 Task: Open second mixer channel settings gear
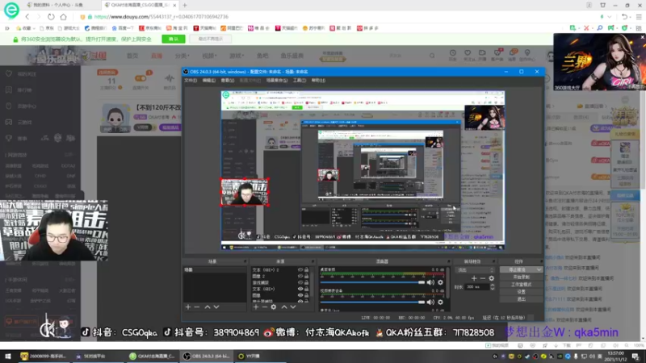[x=440, y=302]
